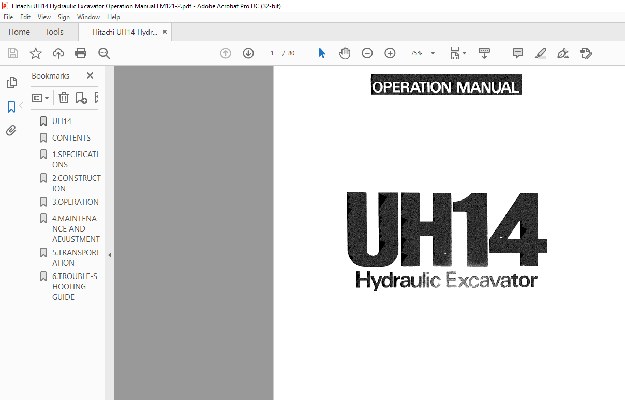
Task: Zoom out with the minus icon
Action: (367, 53)
